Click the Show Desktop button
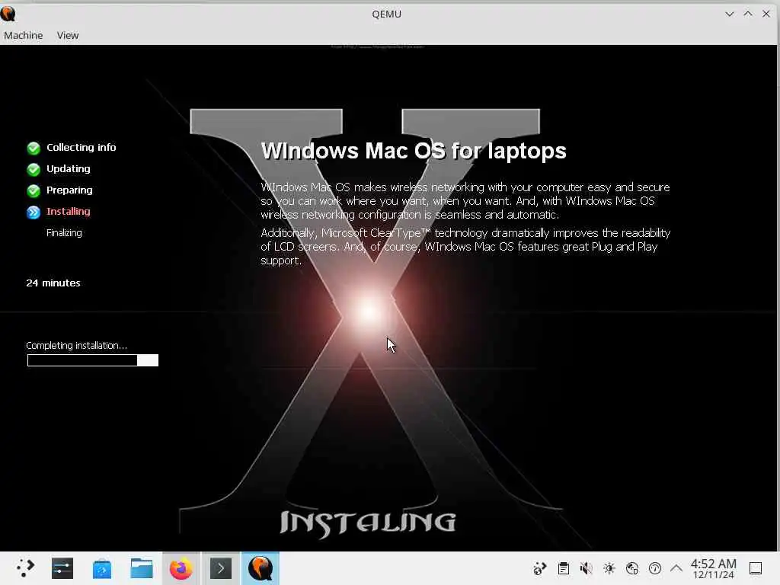The width and height of the screenshot is (780, 585). [x=756, y=568]
